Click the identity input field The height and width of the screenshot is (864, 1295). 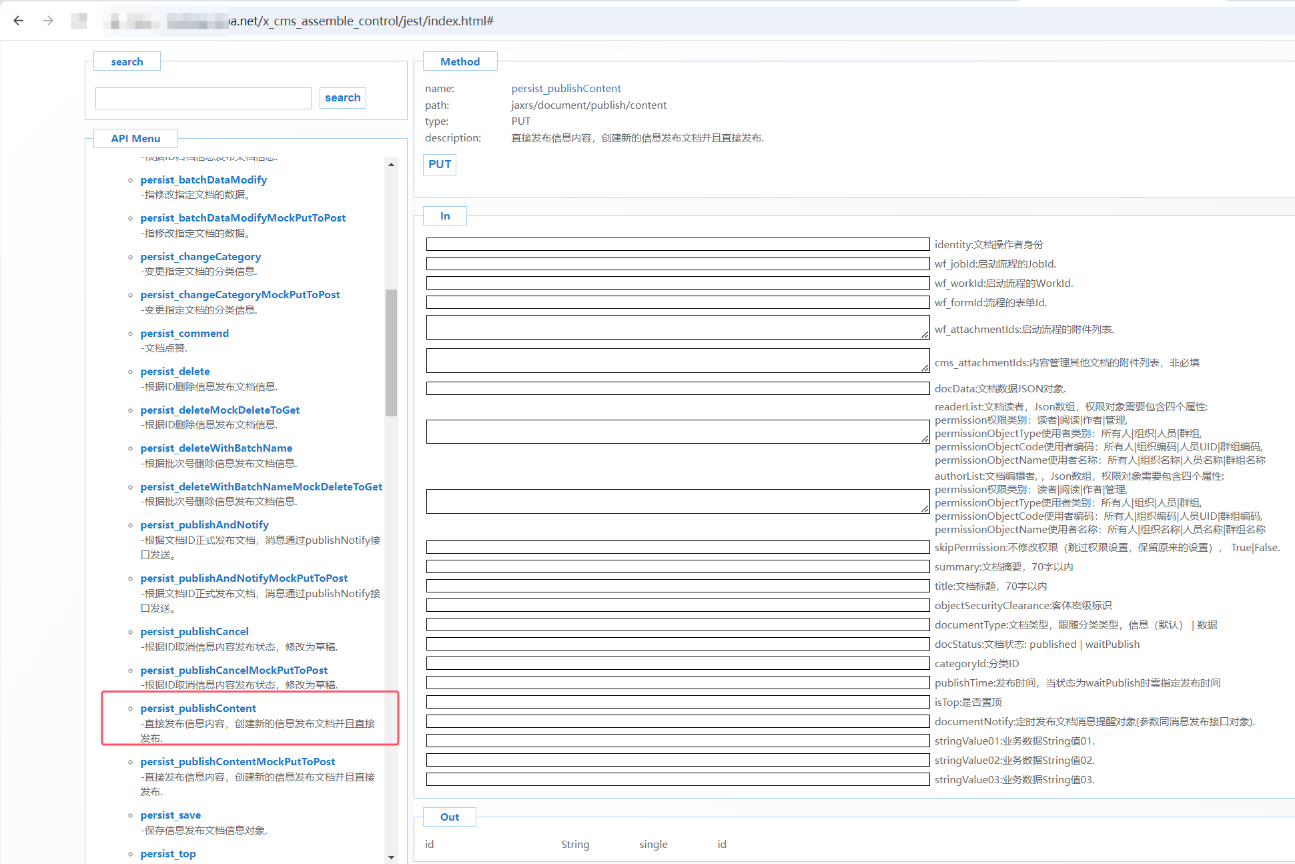click(677, 245)
